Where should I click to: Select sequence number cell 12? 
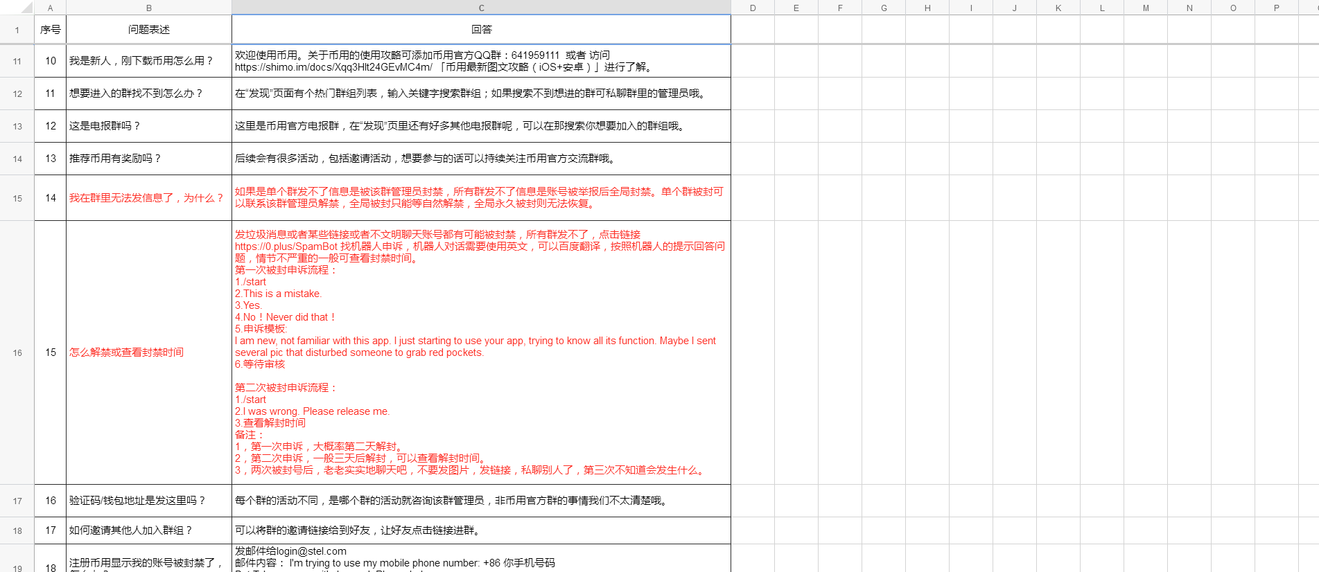(x=51, y=126)
